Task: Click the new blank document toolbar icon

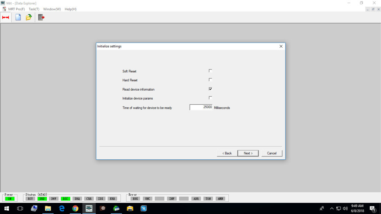Action: tap(18, 17)
